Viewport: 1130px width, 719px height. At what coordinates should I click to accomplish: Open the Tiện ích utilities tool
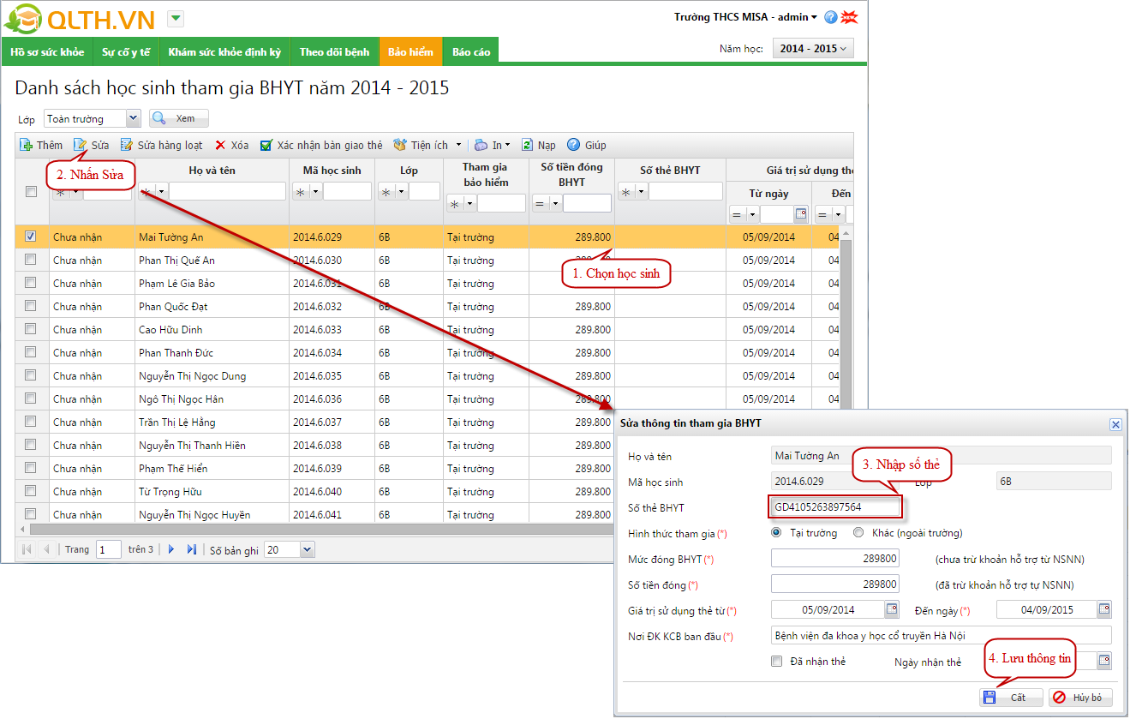tap(421, 145)
